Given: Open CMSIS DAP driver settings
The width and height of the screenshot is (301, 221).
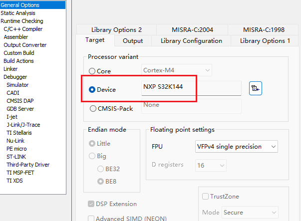Looking at the screenshot, I should 20,101.
